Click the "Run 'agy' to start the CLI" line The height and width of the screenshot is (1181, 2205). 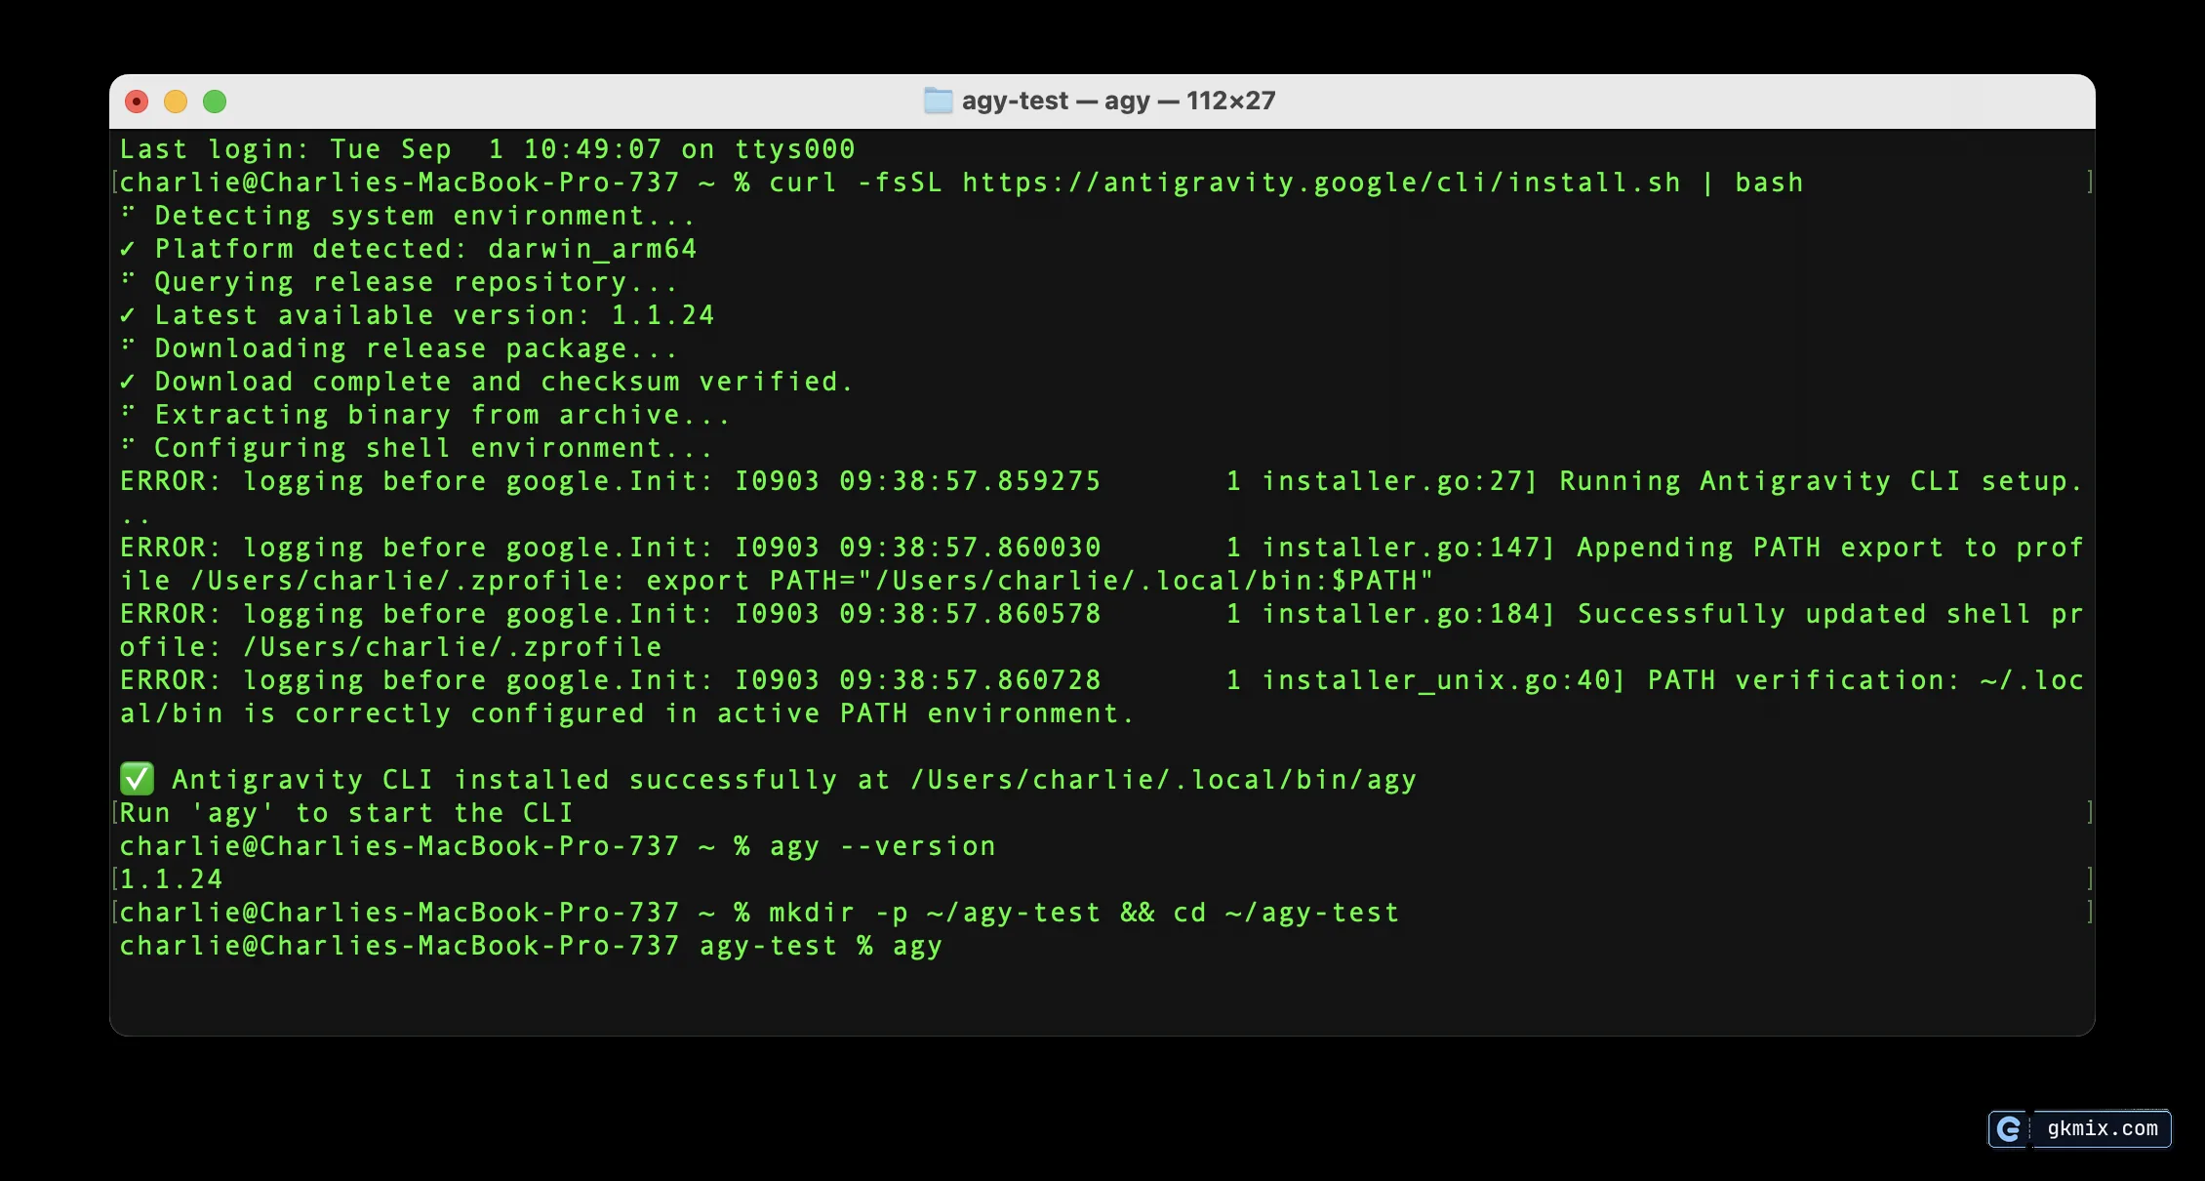point(346,813)
